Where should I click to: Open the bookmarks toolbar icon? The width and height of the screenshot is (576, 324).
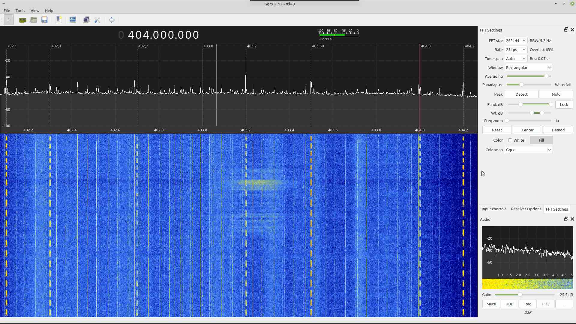pos(58,20)
